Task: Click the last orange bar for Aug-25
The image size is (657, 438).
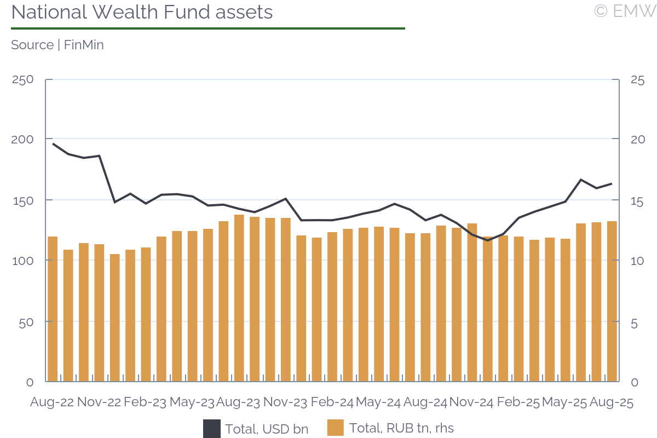Action: click(x=612, y=301)
